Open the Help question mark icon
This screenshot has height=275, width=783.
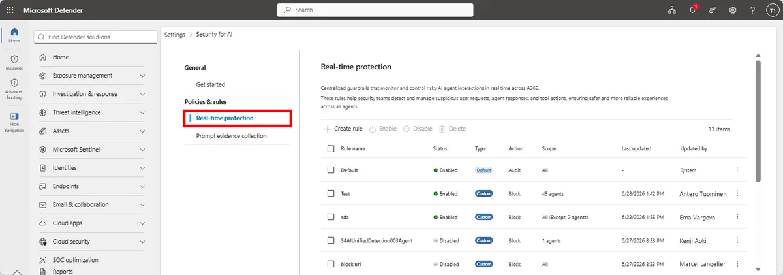(x=753, y=10)
